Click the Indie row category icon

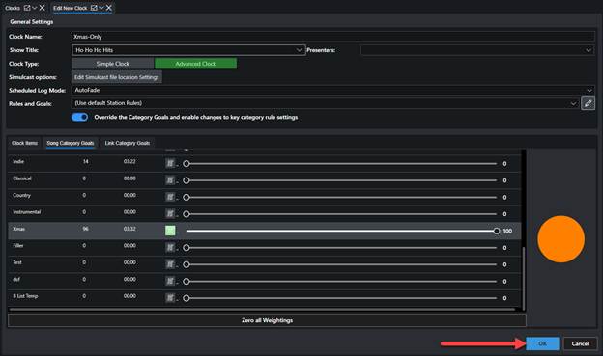(x=170, y=163)
